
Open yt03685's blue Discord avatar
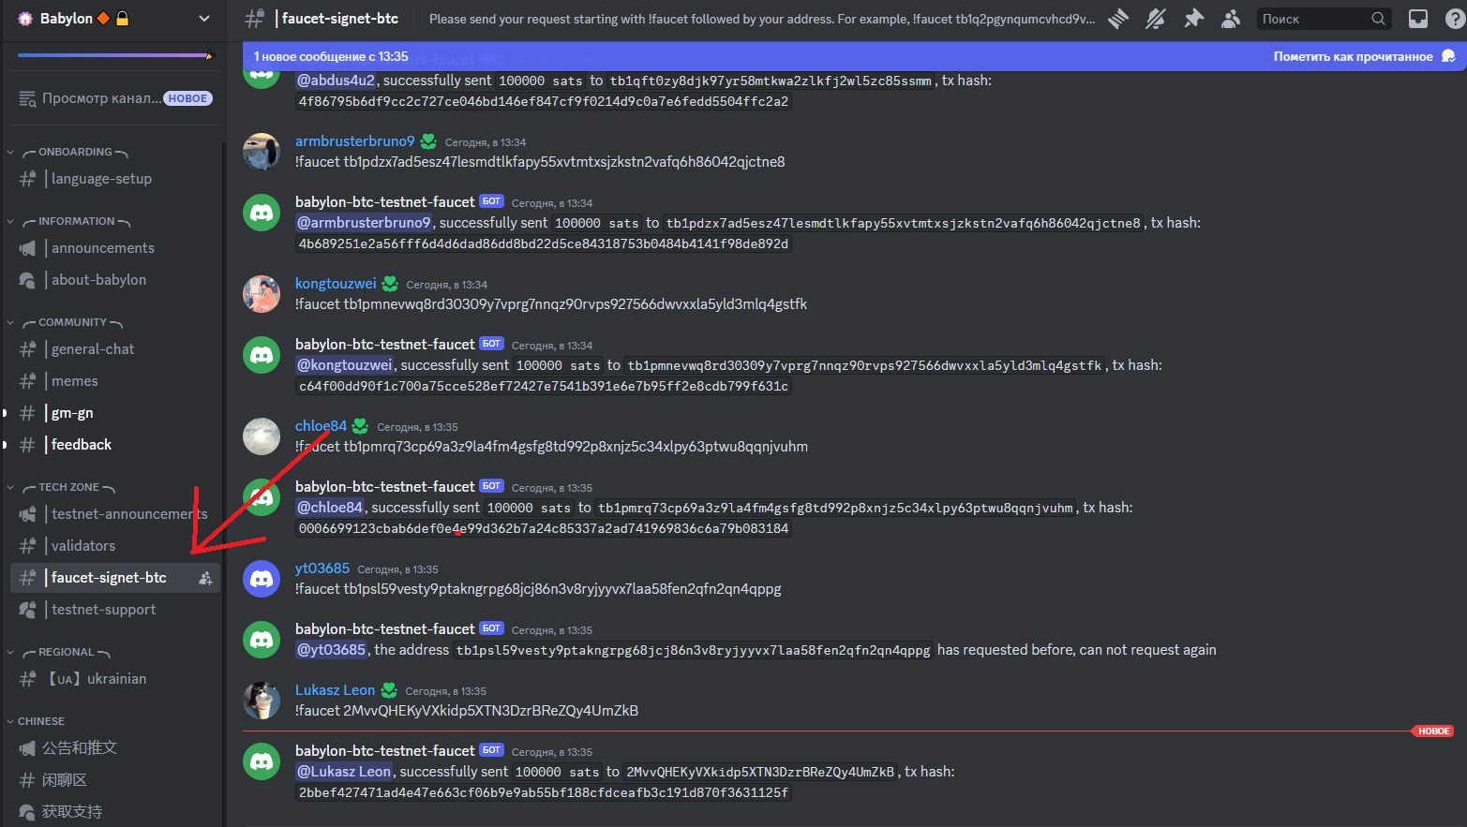[x=262, y=579]
